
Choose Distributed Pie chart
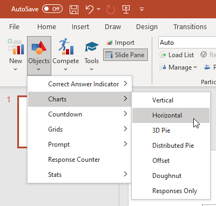point(171,146)
